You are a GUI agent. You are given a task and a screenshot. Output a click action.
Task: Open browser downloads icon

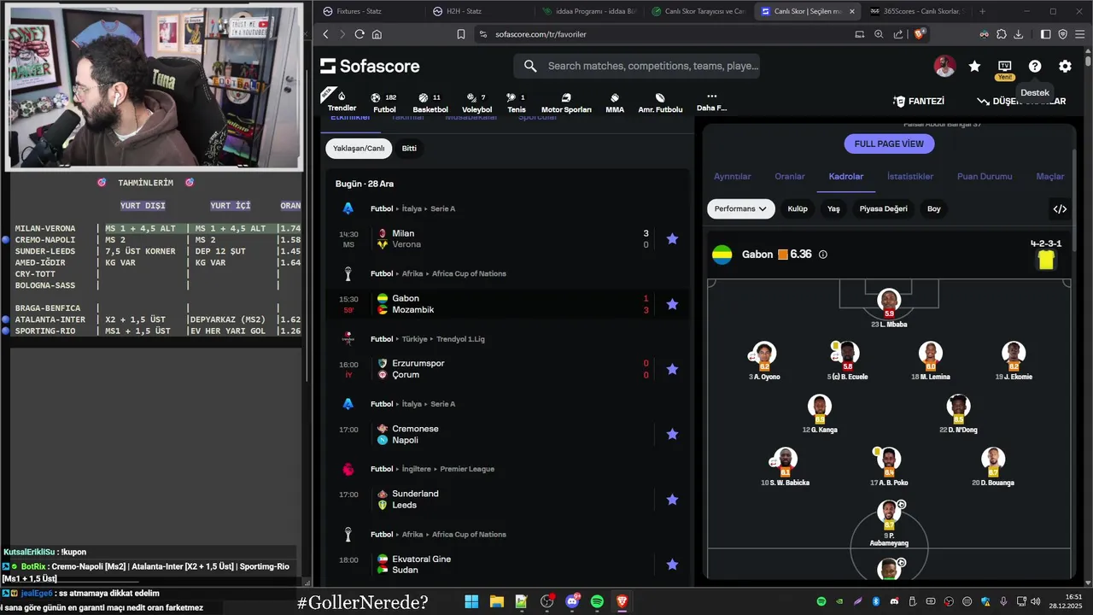[x=1018, y=34]
